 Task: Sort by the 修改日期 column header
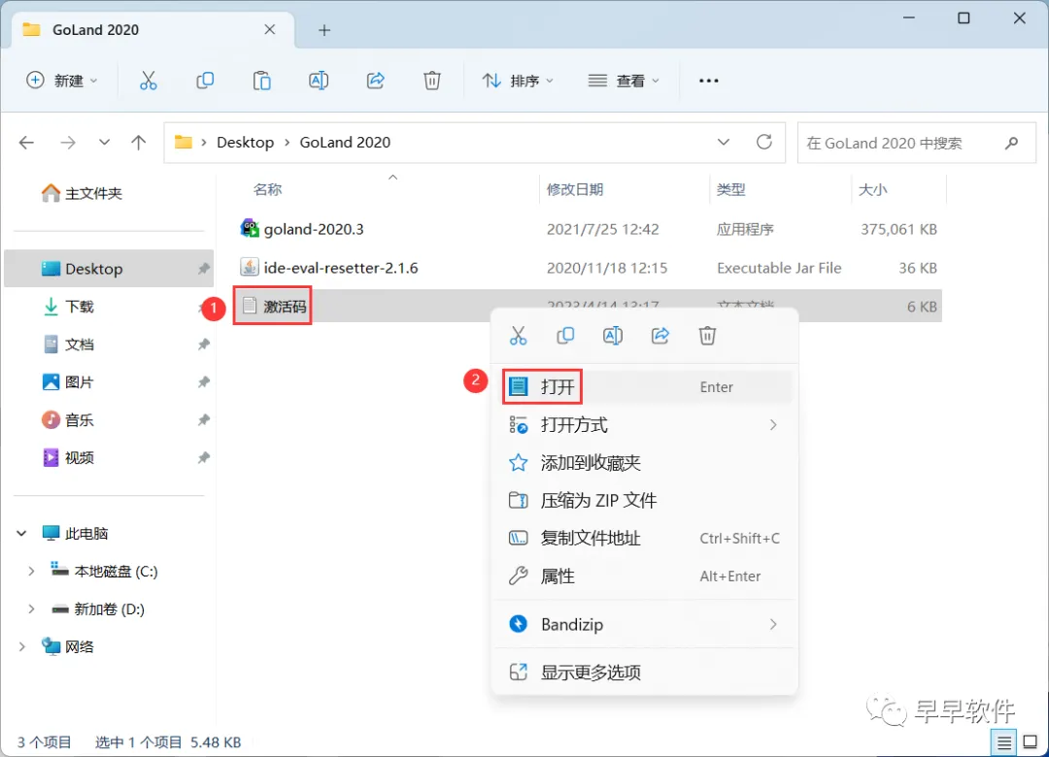pos(575,190)
